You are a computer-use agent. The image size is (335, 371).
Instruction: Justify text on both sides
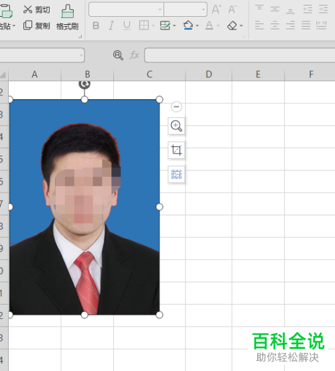click(306, 25)
